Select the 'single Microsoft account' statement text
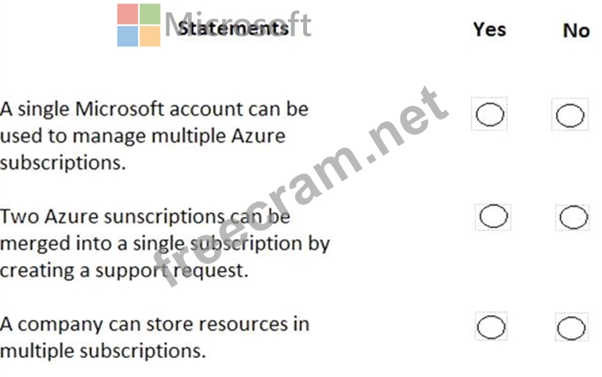Screen dimensions: 602x377 pyautogui.click(x=155, y=108)
